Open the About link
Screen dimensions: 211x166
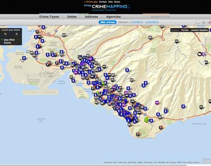coord(117,2)
